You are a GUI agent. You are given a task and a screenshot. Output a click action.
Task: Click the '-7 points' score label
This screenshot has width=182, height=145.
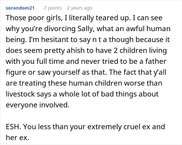(52, 8)
